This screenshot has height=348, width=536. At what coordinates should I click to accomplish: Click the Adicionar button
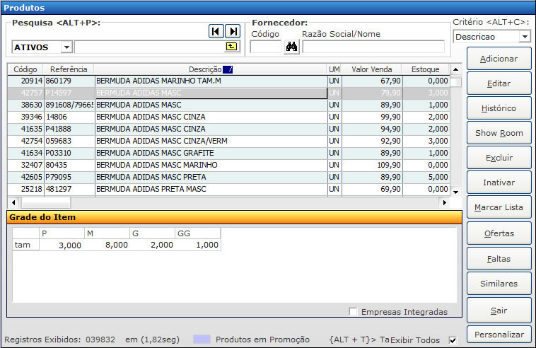(x=499, y=59)
